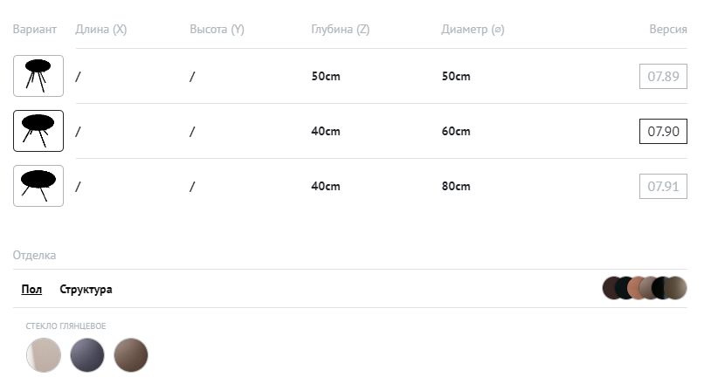Select the 50cm diameter table variant icon
The height and width of the screenshot is (377, 718).
[38, 76]
